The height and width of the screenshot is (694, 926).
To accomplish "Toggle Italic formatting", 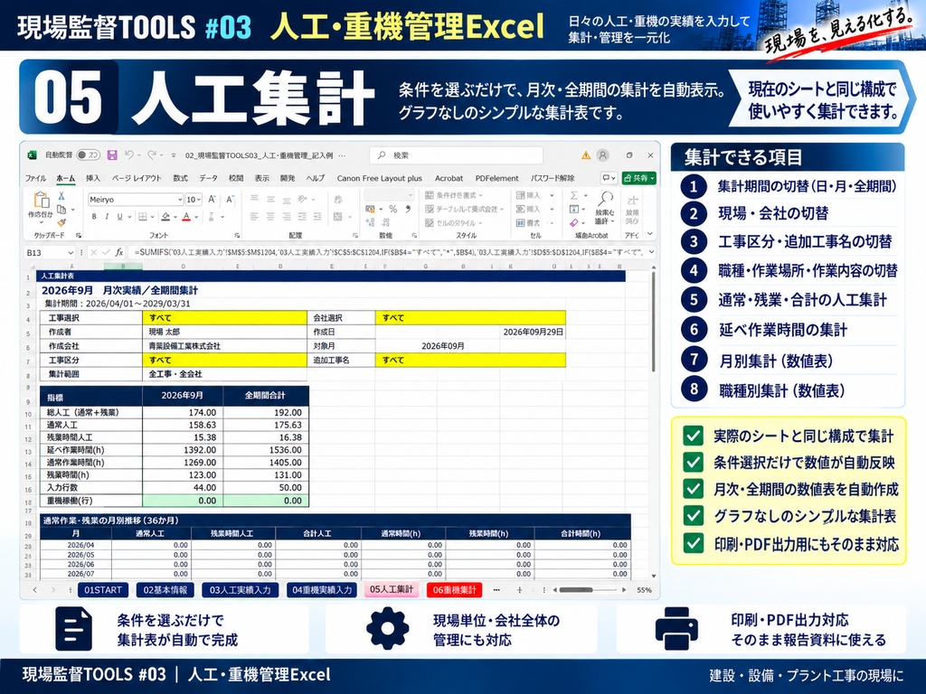I will 107,217.
